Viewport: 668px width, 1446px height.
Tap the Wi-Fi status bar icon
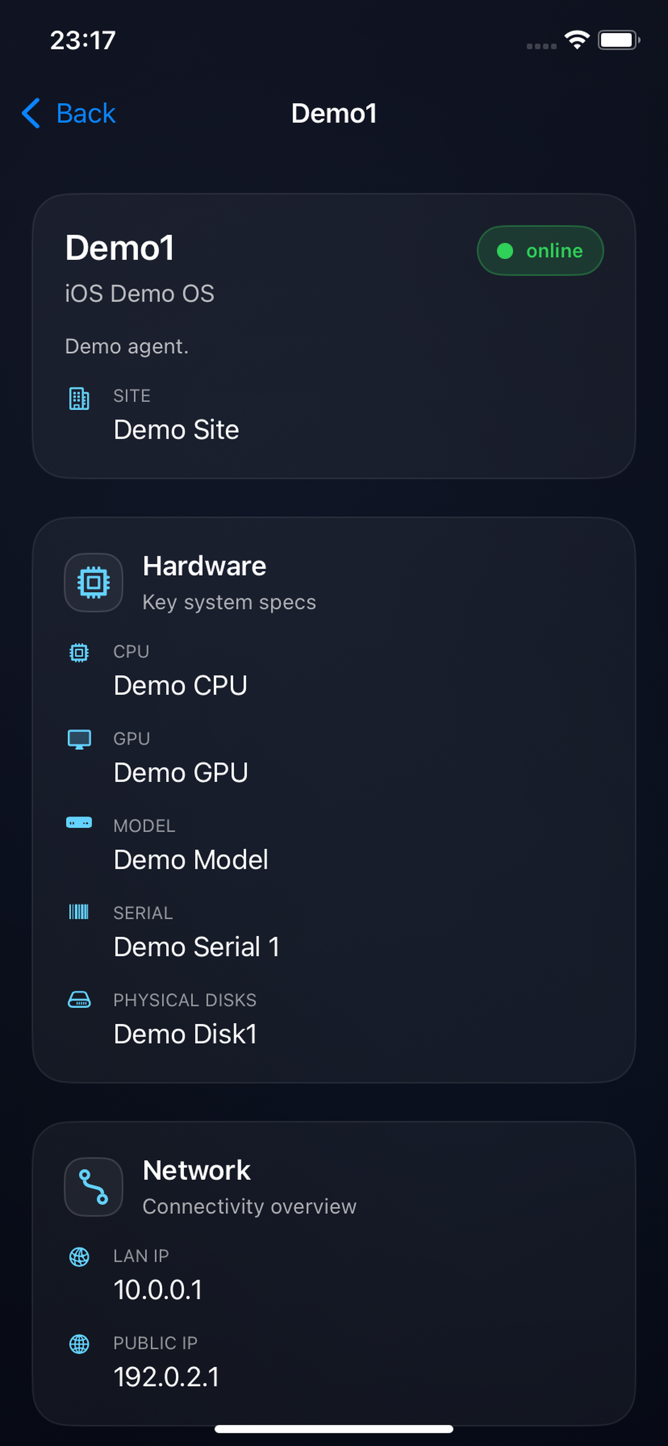click(577, 40)
